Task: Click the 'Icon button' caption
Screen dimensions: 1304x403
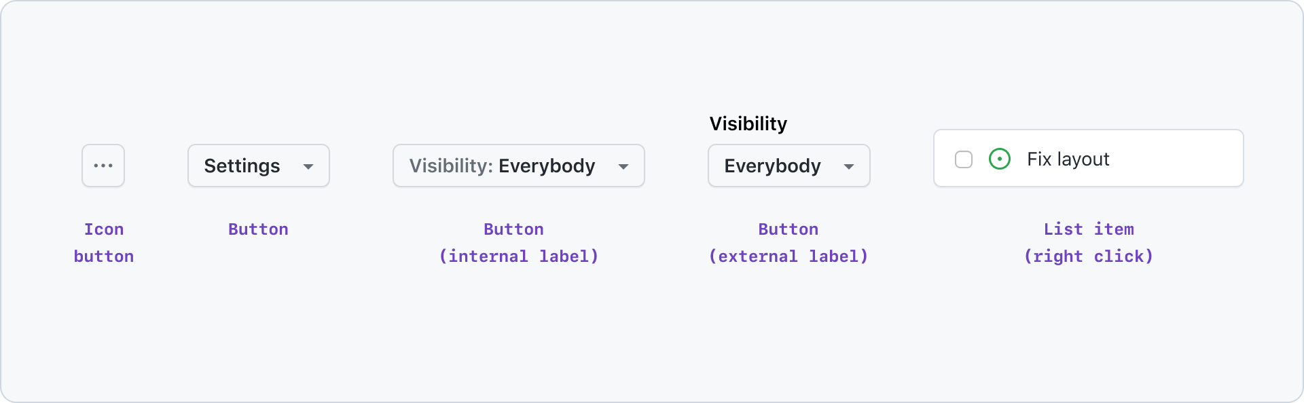Action: tap(104, 243)
